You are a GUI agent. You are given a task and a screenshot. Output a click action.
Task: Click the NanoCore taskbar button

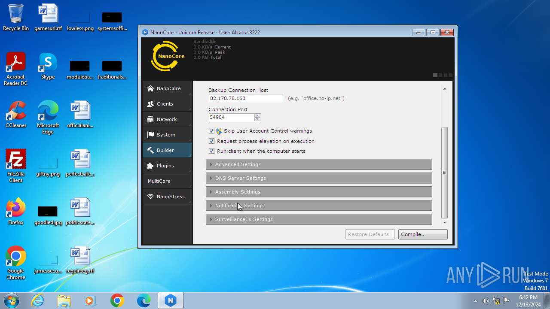[x=171, y=301]
